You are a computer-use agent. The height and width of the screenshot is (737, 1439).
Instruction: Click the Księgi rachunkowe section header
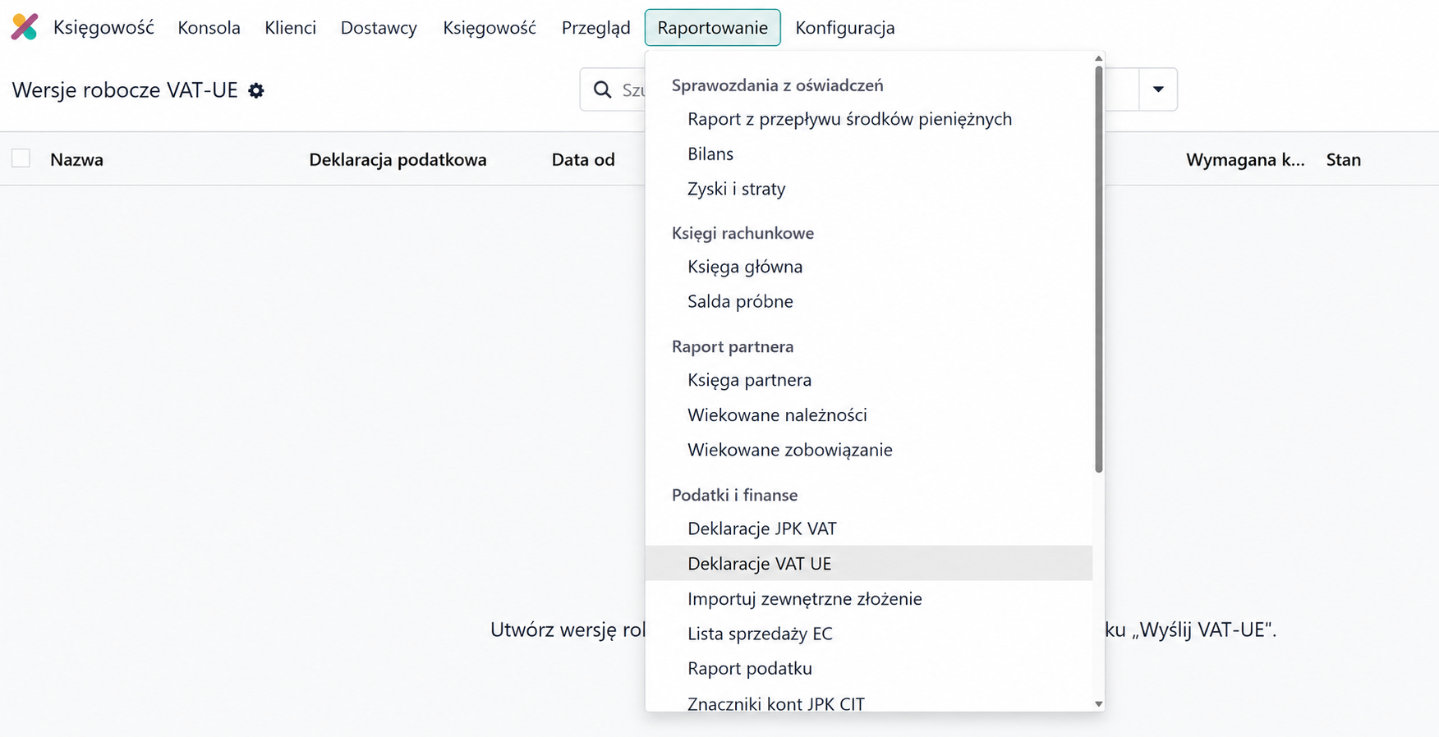[742, 233]
